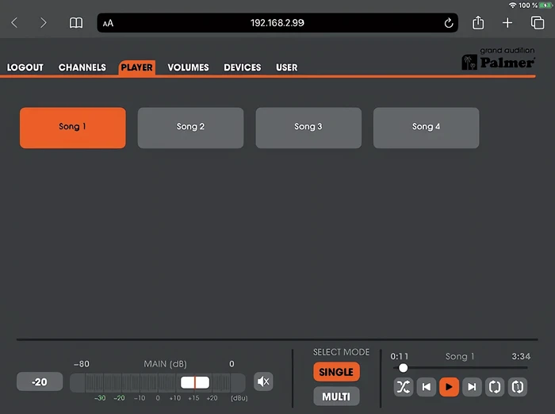Open a new browser tab
Image resolution: width=555 pixels, height=414 pixels.
(x=507, y=23)
